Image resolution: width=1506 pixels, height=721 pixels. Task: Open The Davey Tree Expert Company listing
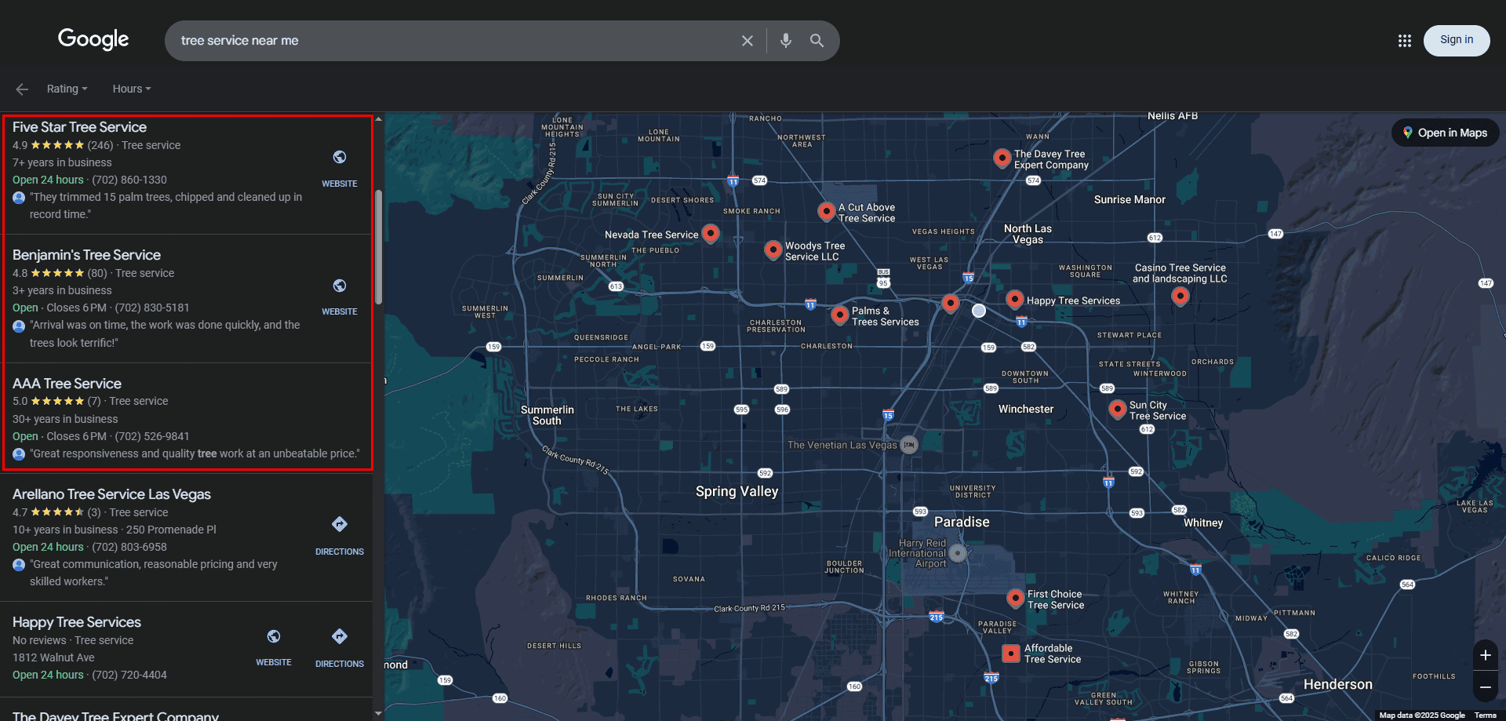click(115, 716)
